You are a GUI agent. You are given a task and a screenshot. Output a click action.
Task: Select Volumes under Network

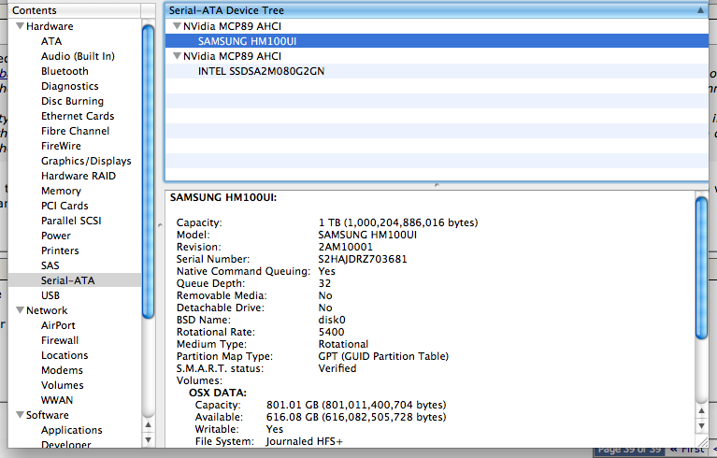click(63, 385)
